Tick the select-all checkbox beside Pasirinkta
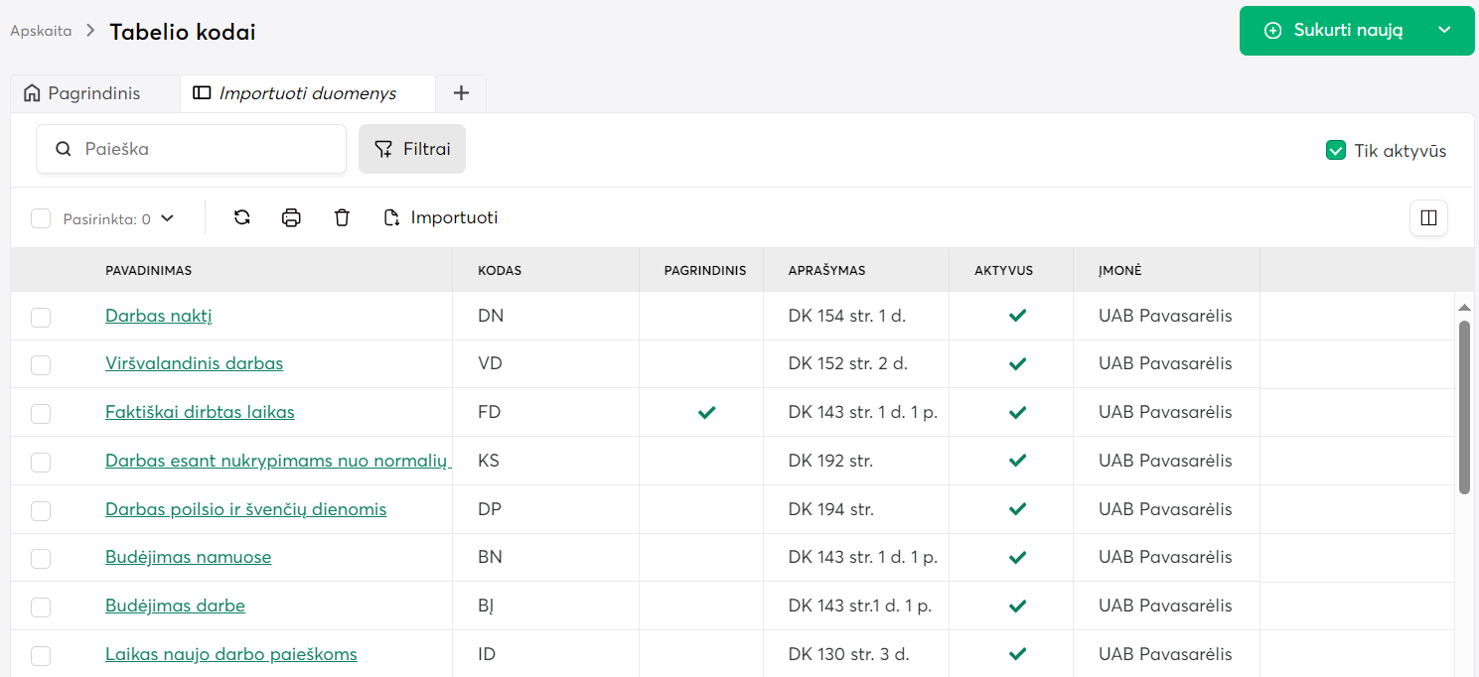This screenshot has height=677, width=1479. click(x=41, y=218)
